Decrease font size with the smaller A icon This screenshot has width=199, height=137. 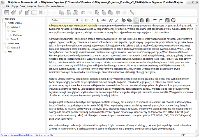[117, 20]
